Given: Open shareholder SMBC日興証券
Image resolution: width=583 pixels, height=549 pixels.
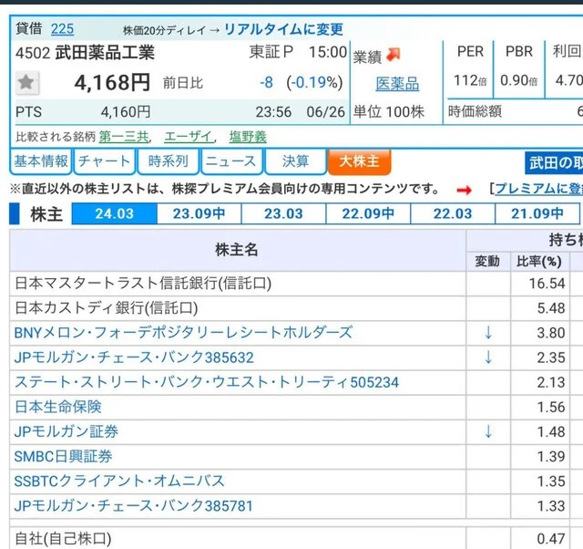Looking at the screenshot, I should tap(63, 456).
